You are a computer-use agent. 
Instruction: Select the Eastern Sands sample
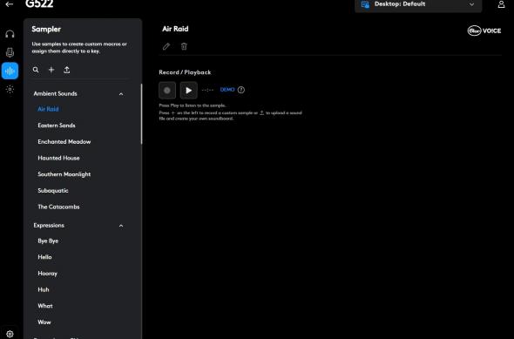(x=57, y=125)
